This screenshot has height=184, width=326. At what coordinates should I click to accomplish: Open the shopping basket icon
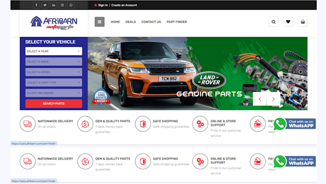[x=303, y=22]
